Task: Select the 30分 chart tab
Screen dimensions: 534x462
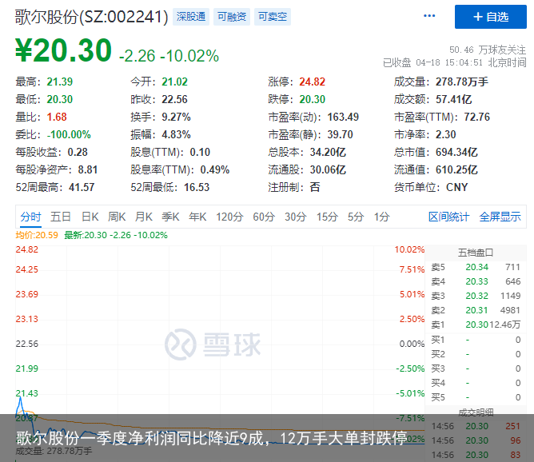Action: tap(296, 217)
